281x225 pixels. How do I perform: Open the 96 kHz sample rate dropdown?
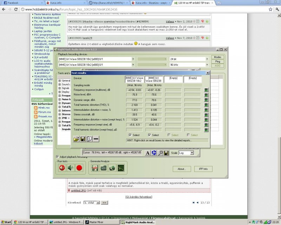[207, 65]
